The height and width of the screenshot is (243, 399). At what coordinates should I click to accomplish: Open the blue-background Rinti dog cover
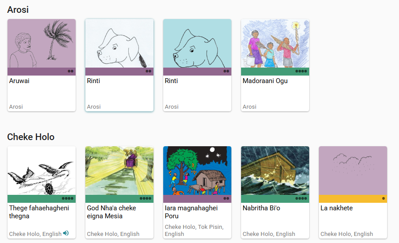tap(197, 43)
